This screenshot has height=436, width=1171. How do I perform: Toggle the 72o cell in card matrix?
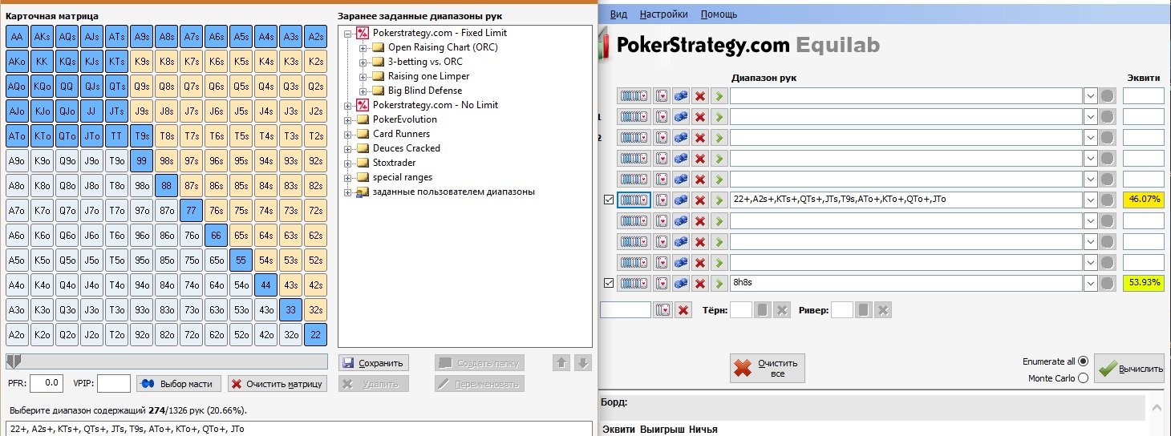pos(191,334)
